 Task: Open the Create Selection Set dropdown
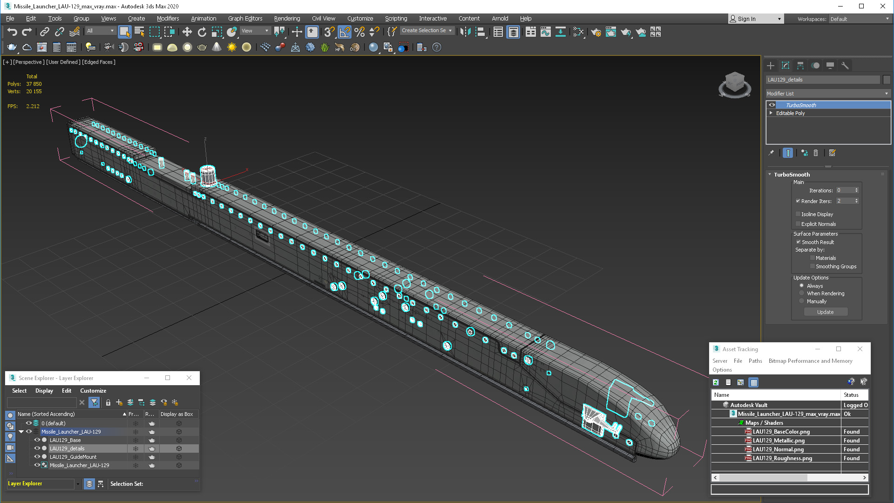click(427, 31)
